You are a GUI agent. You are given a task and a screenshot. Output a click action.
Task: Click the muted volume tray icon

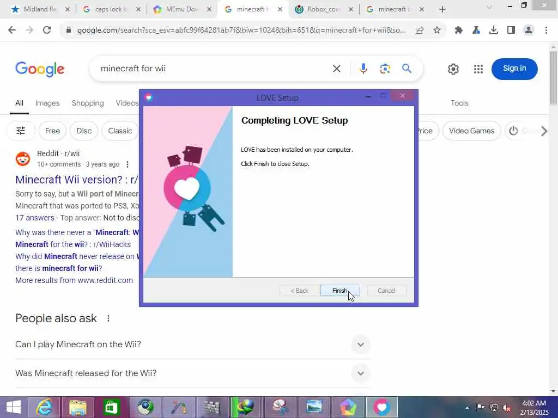point(507,408)
